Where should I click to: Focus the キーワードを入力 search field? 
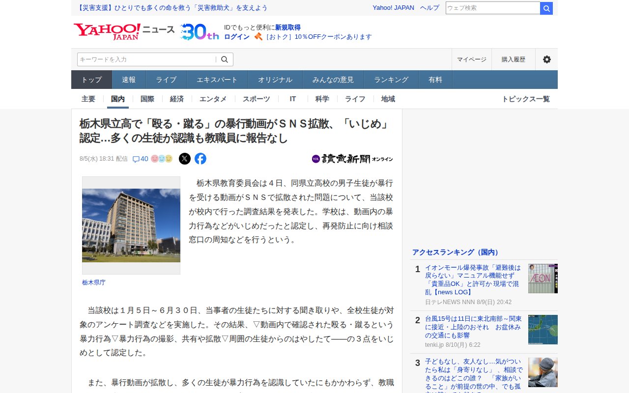[146, 59]
